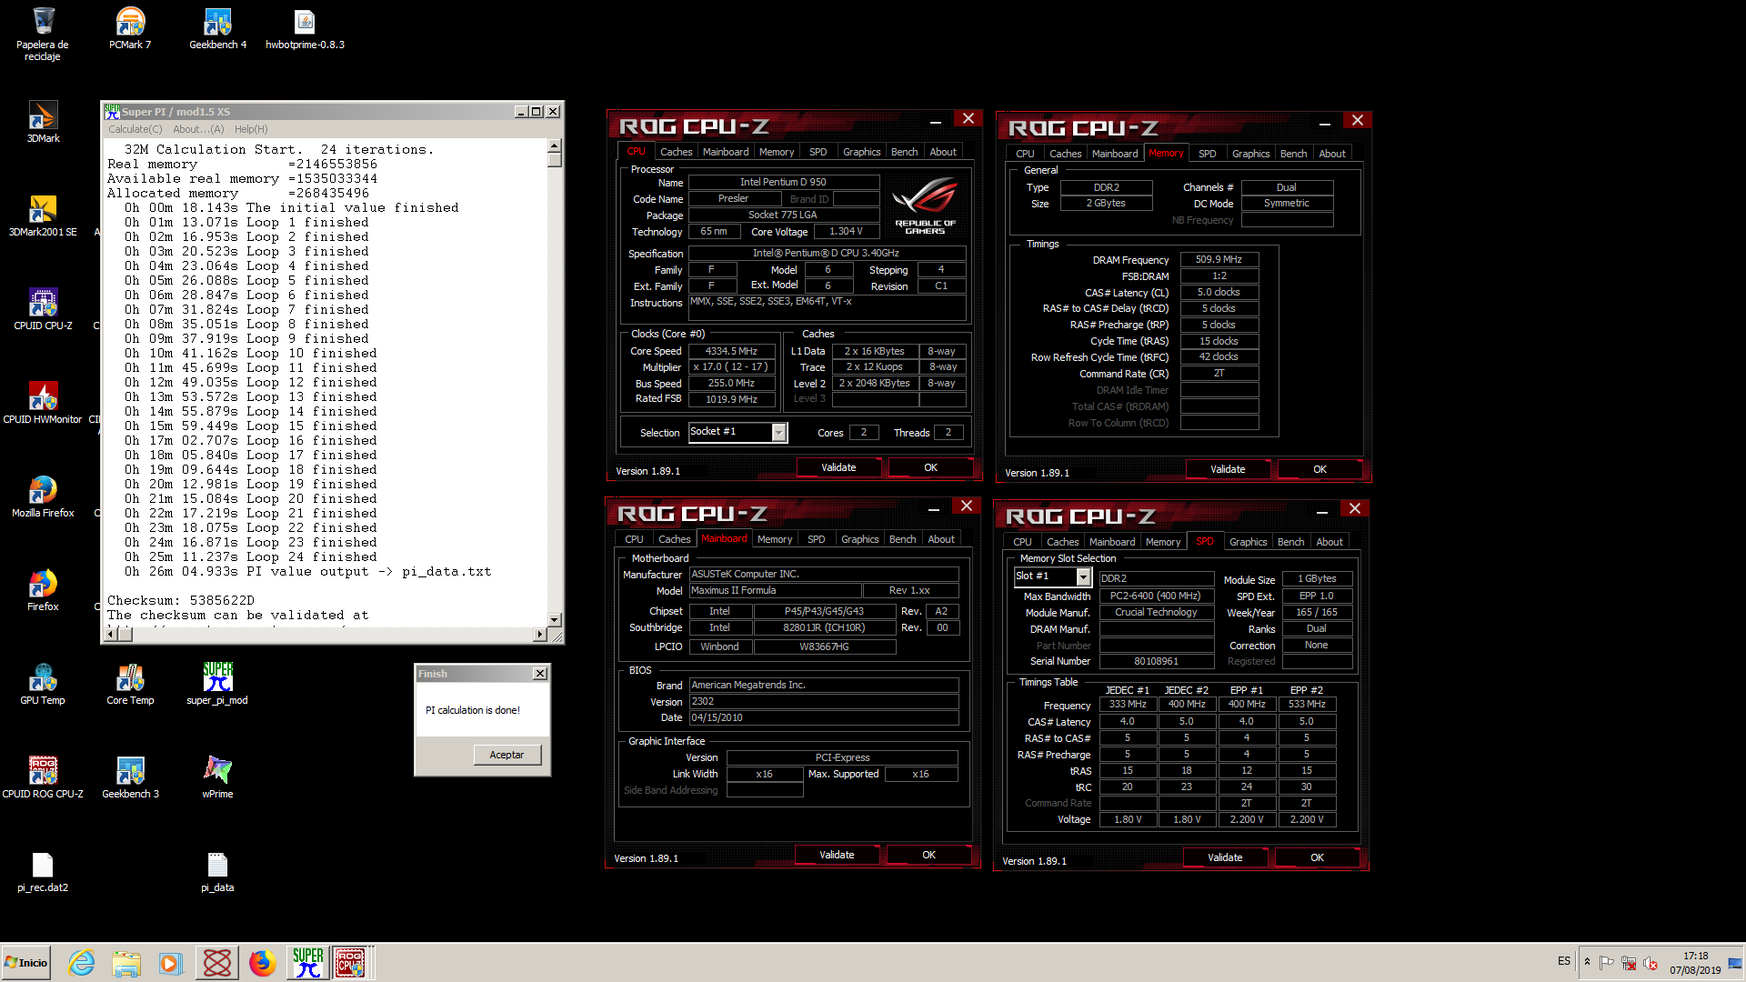Open SPD tab in CPU window
This screenshot has width=1746, height=982.
click(818, 152)
